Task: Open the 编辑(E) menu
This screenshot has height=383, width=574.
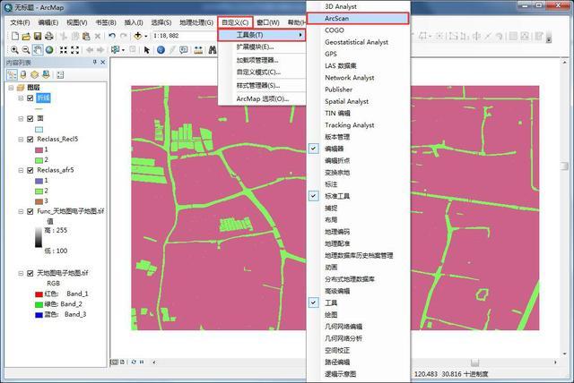Action: 48,22
